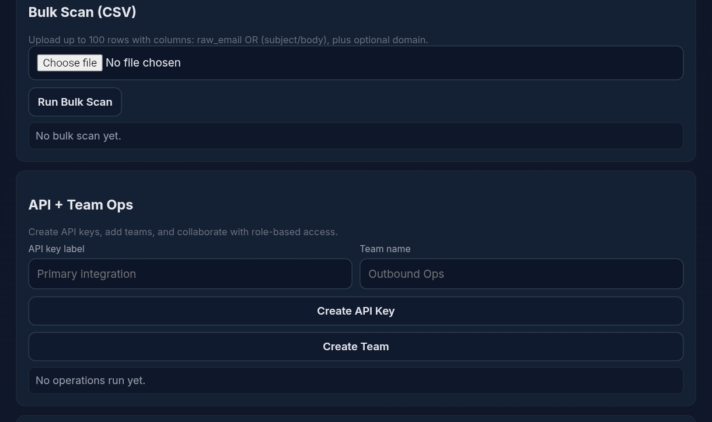
Task: Click the No file chosen label
Action: pos(142,62)
